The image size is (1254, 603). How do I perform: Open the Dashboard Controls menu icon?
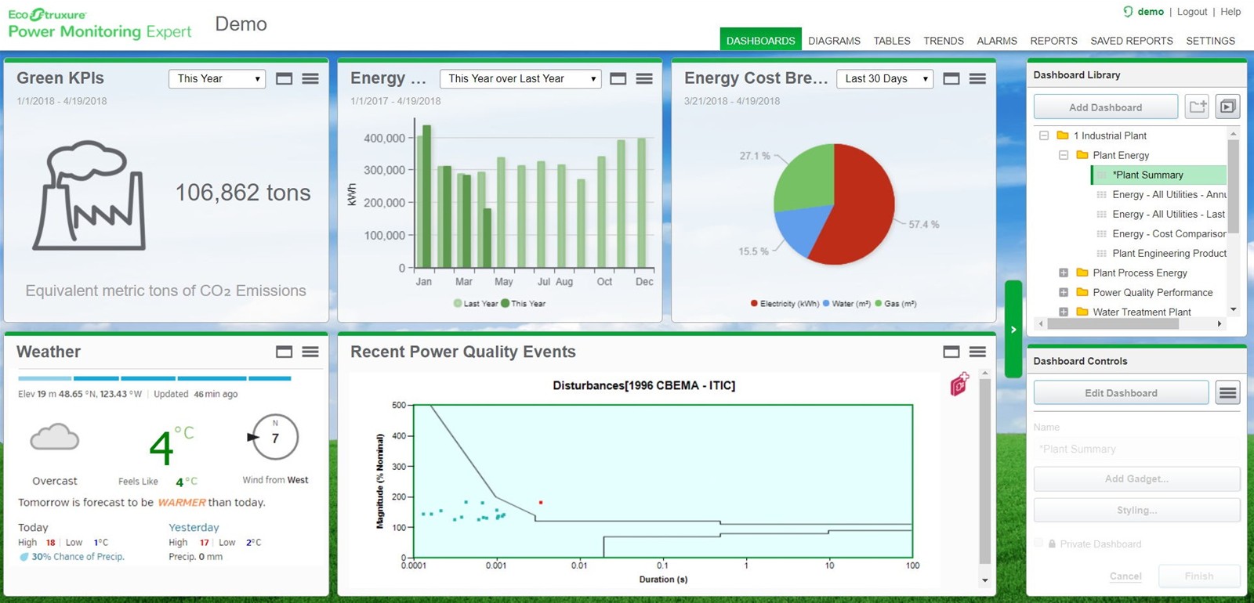(1227, 393)
